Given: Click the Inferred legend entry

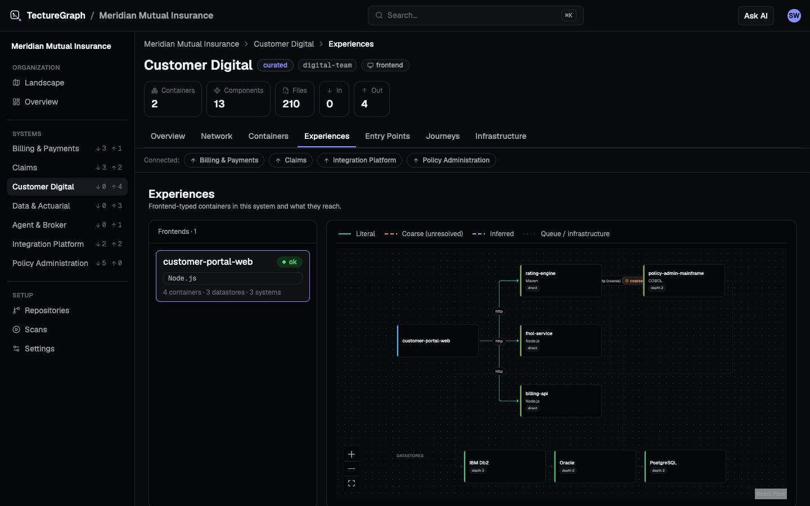Looking at the screenshot, I should tap(493, 234).
